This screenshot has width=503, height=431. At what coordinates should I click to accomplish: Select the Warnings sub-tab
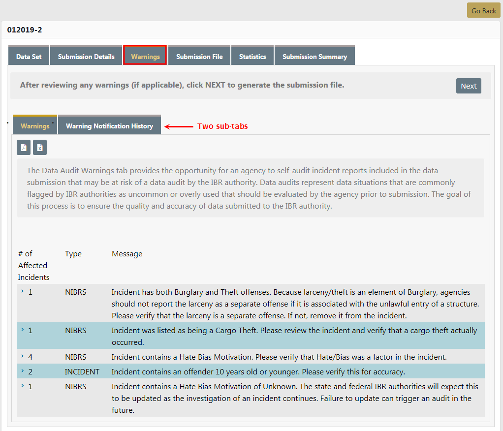35,126
